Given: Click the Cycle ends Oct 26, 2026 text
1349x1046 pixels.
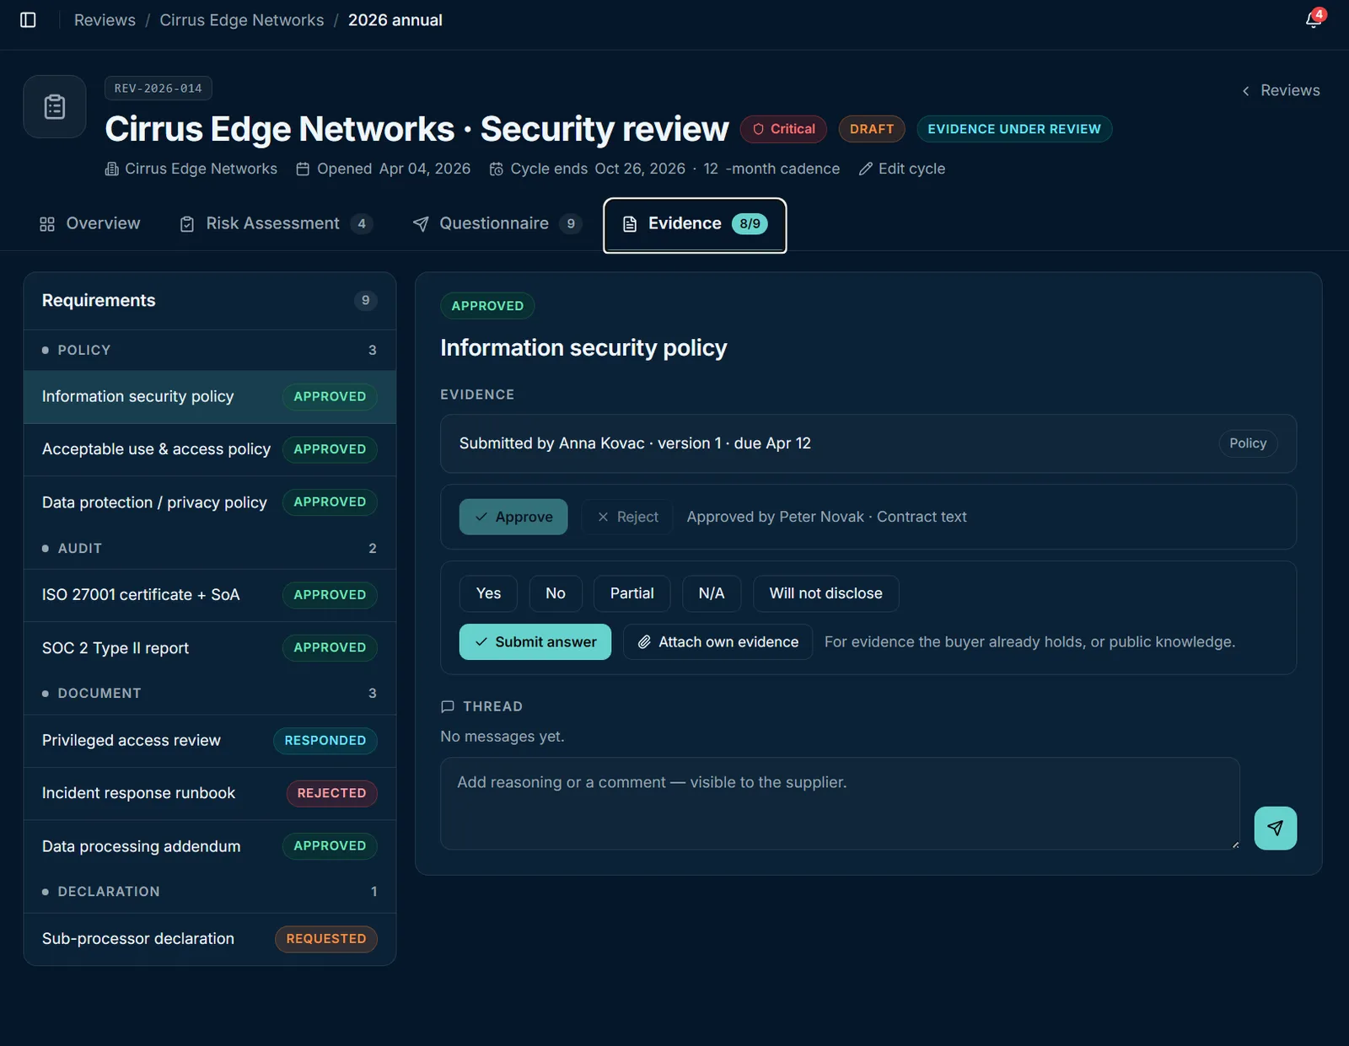Looking at the screenshot, I should [598, 169].
